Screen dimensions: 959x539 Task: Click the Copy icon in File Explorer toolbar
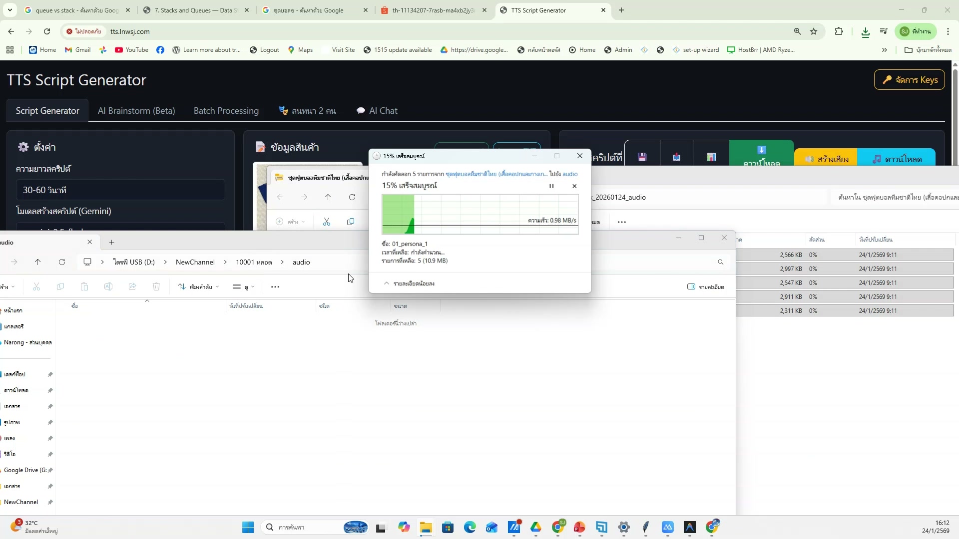60,286
